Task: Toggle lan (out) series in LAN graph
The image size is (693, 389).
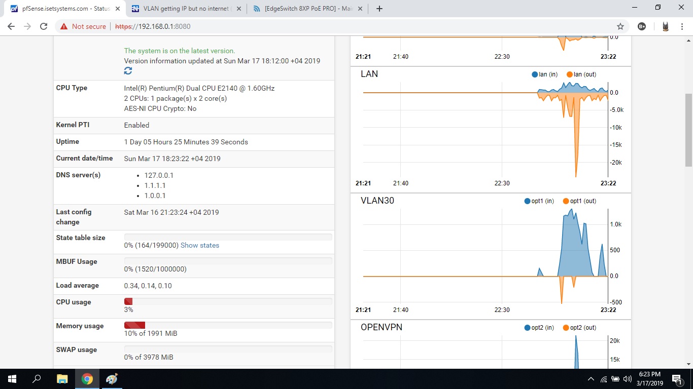Action: click(x=581, y=74)
